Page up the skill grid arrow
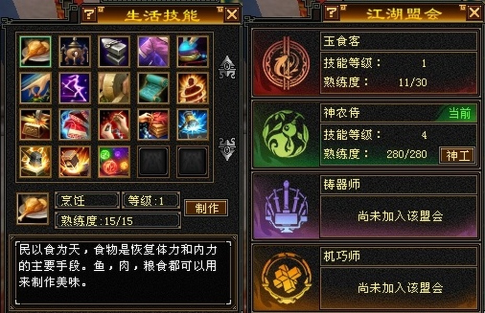This screenshot has width=485, height=313. click(x=227, y=67)
